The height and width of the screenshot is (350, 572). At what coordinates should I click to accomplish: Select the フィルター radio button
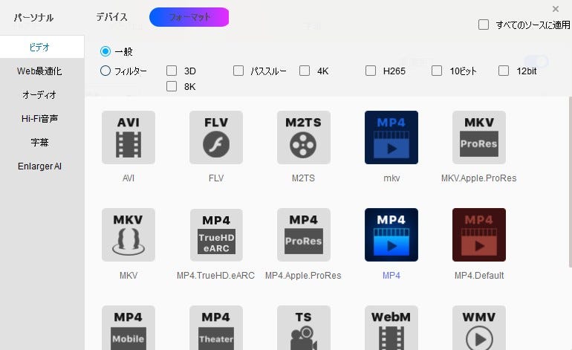tap(105, 71)
